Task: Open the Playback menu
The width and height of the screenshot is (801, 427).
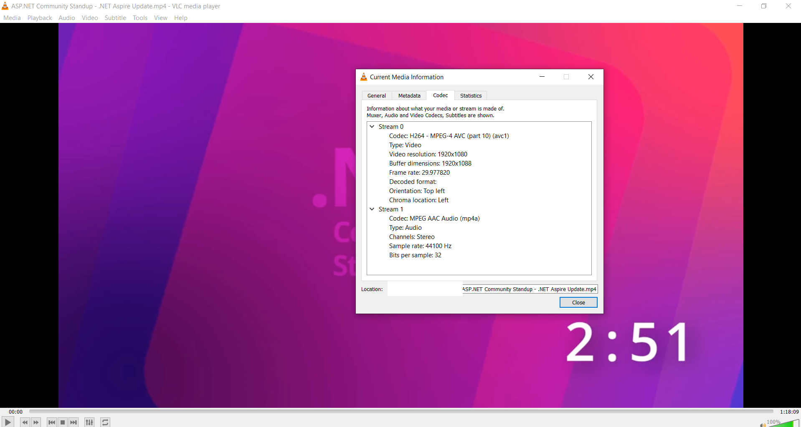Action: [x=40, y=18]
